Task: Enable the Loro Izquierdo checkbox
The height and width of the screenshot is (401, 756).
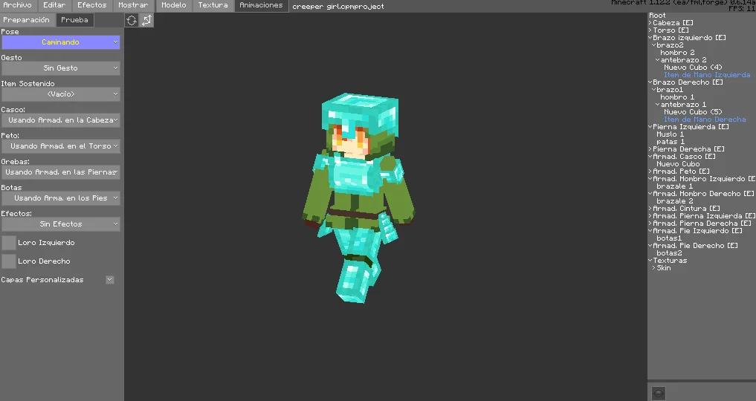Action: [9, 243]
